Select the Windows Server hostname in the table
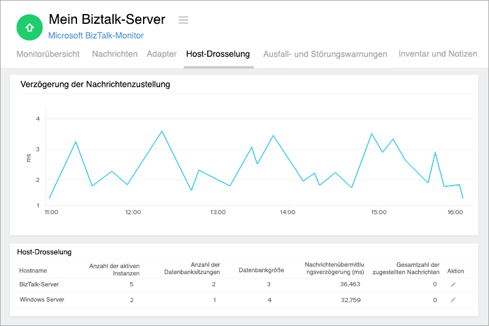Image resolution: width=489 pixels, height=326 pixels. [x=42, y=300]
